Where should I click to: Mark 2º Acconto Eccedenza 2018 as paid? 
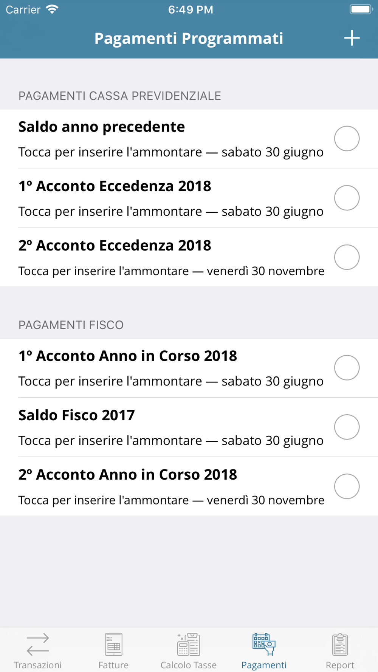pyautogui.click(x=347, y=257)
